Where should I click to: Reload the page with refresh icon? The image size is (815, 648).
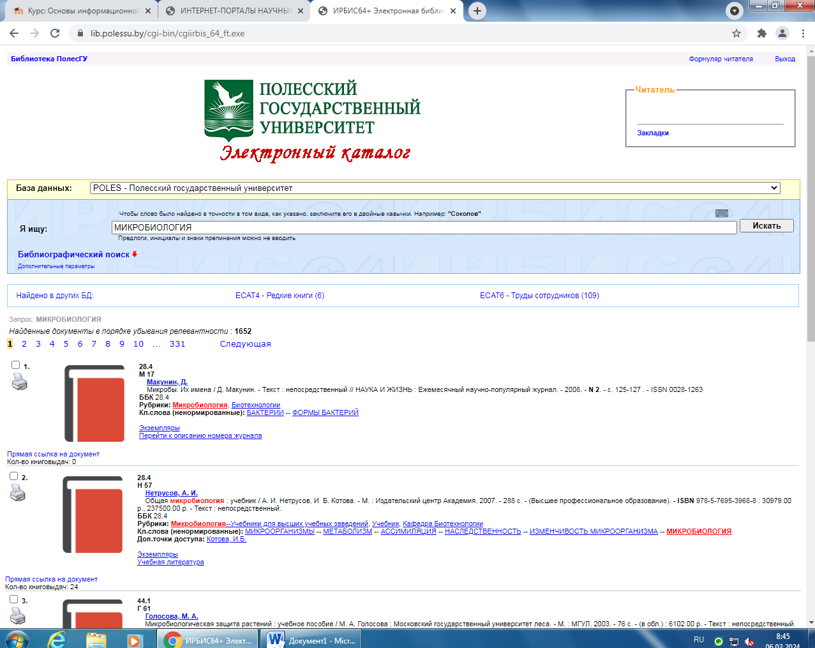(55, 33)
